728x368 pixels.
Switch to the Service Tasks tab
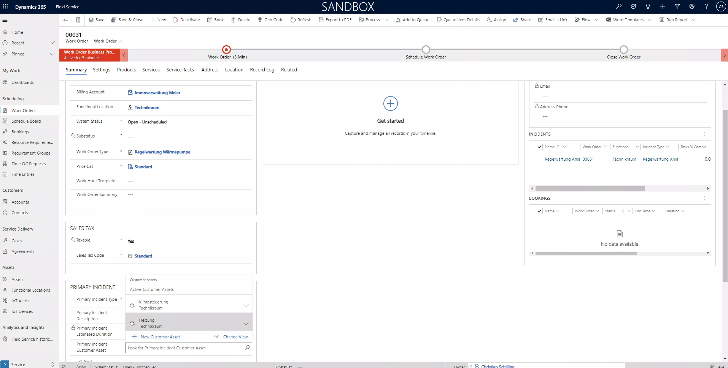click(180, 70)
